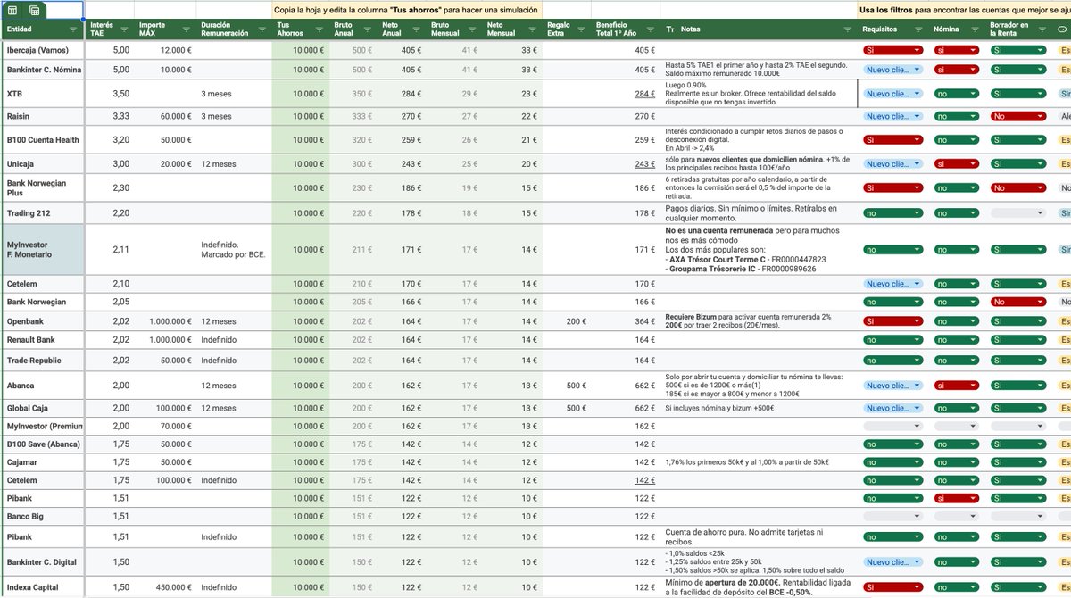Open empty Requisitos dropdown for MyInvestor (Premium)
The image size is (1071, 598).
pos(892,427)
